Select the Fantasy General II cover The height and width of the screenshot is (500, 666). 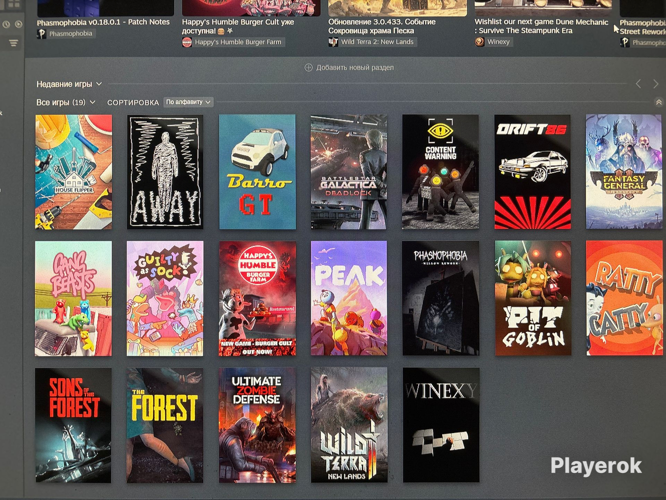[624, 172]
